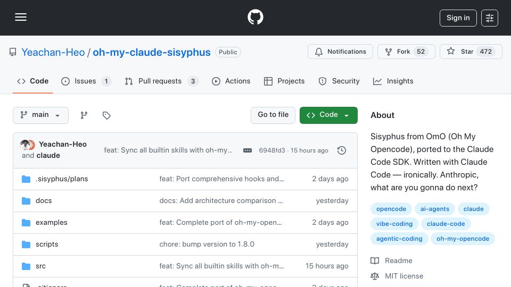511x287 pixels.
Task: Open the .sisyphus/plans folder
Action: point(62,179)
